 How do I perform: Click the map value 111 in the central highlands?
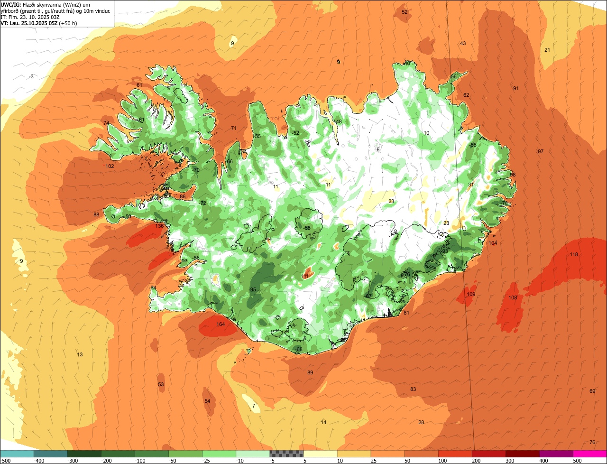tap(305, 276)
